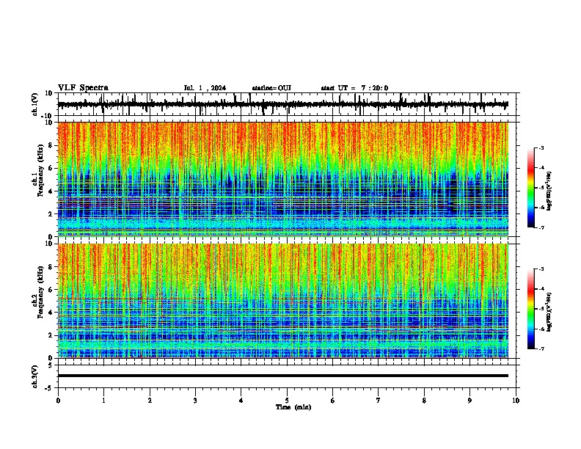Screen dimensions: 581x449
Task: Click the "8" tick label on time axis
Action: click(x=424, y=401)
